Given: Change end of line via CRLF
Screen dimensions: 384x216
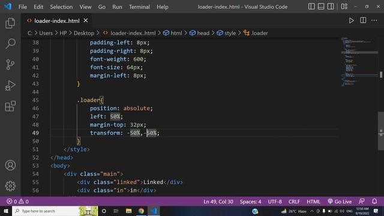Looking at the screenshot, I should 294,202.
